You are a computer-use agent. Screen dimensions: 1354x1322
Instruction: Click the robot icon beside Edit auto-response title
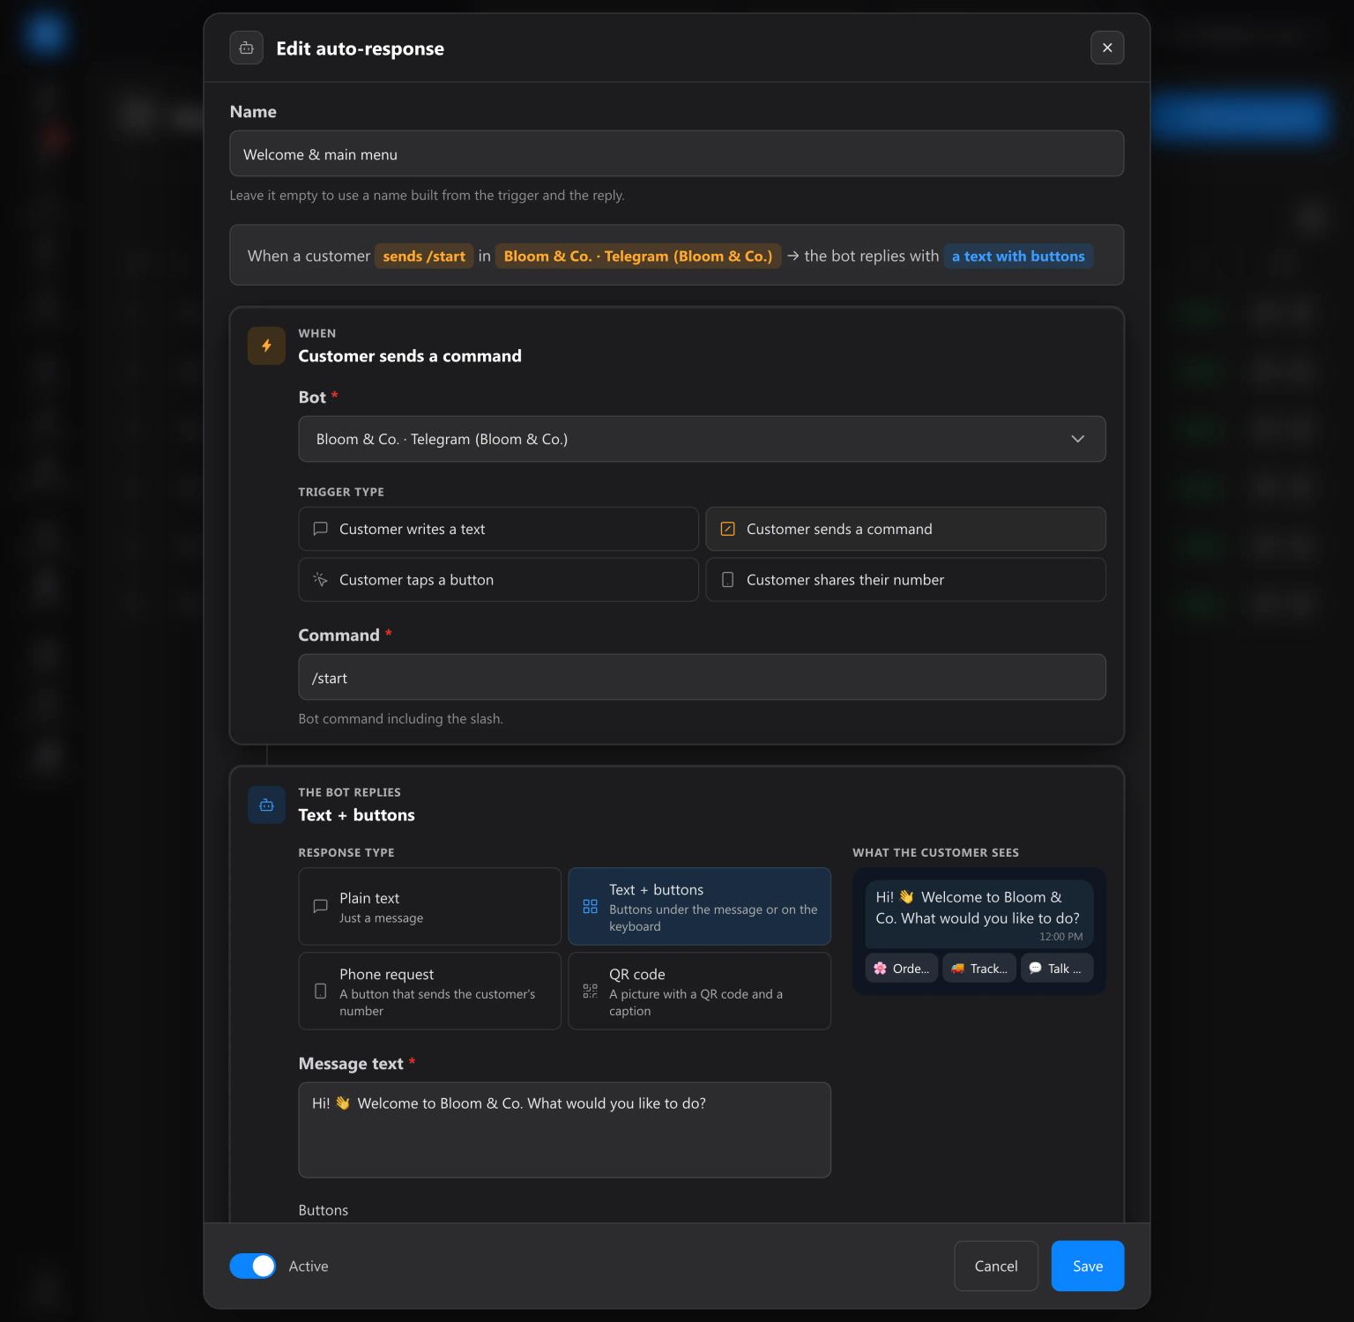click(x=247, y=48)
